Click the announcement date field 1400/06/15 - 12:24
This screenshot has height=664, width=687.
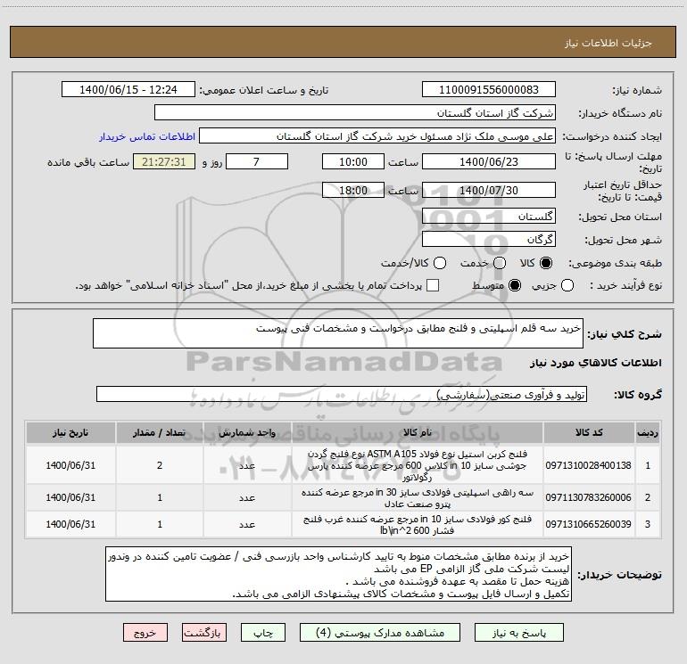coord(128,89)
